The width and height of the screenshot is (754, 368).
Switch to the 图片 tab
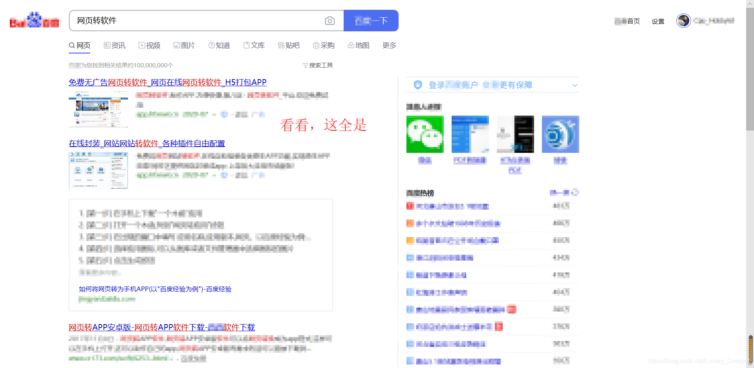pyautogui.click(x=184, y=45)
